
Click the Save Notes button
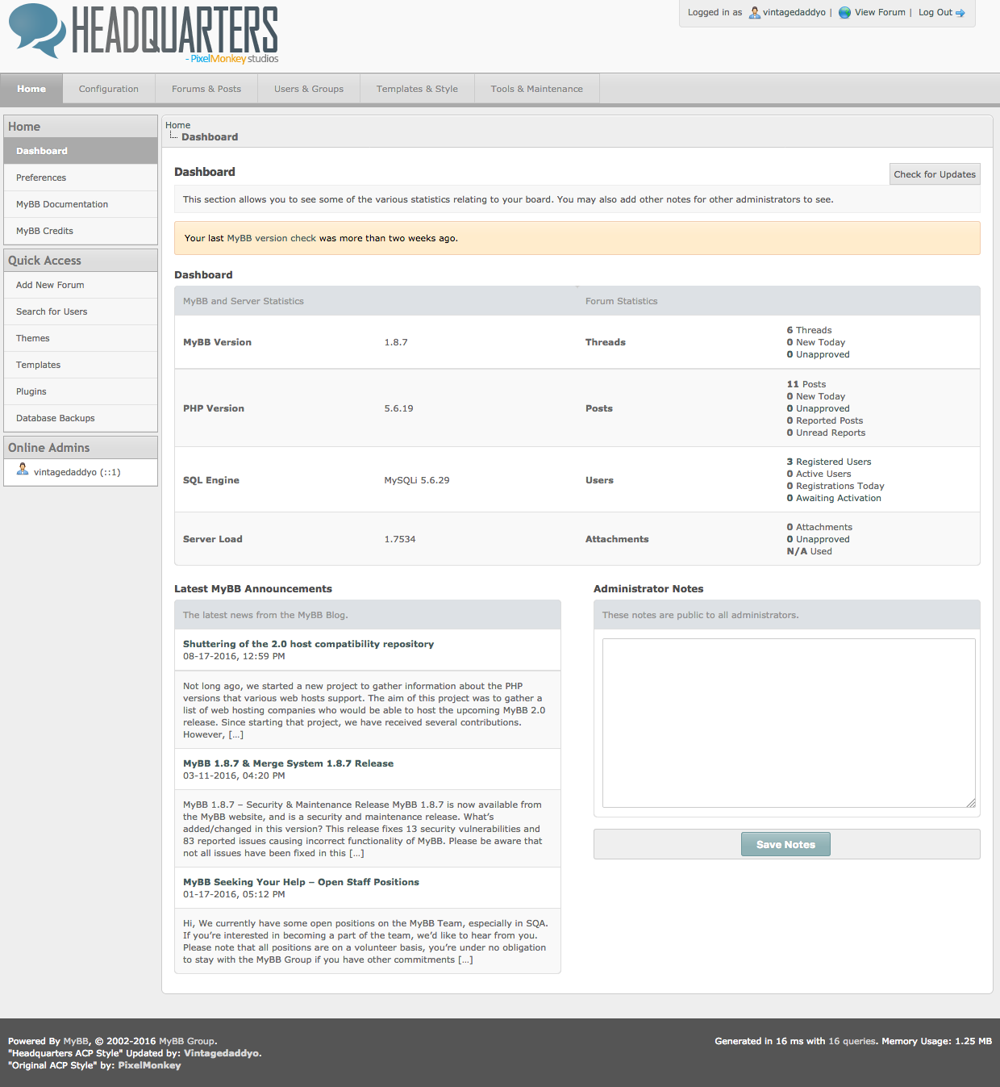tap(785, 844)
